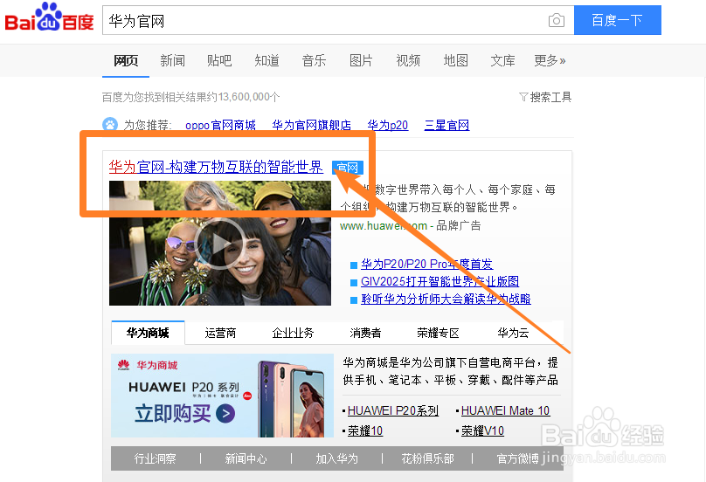The height and width of the screenshot is (482, 706).
Task: Switch to the 图片 tab
Action: (361, 60)
